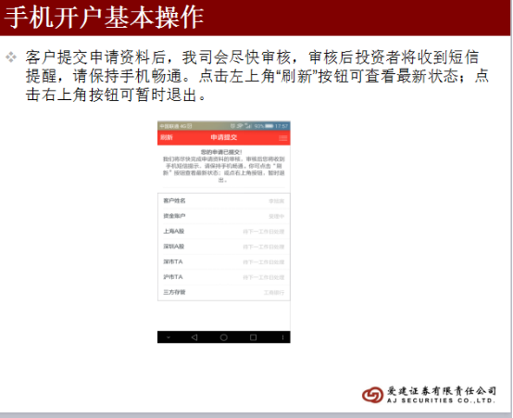This screenshot has height=418, width=513.
Task: Select the 上海A股 row
Action: (224, 232)
